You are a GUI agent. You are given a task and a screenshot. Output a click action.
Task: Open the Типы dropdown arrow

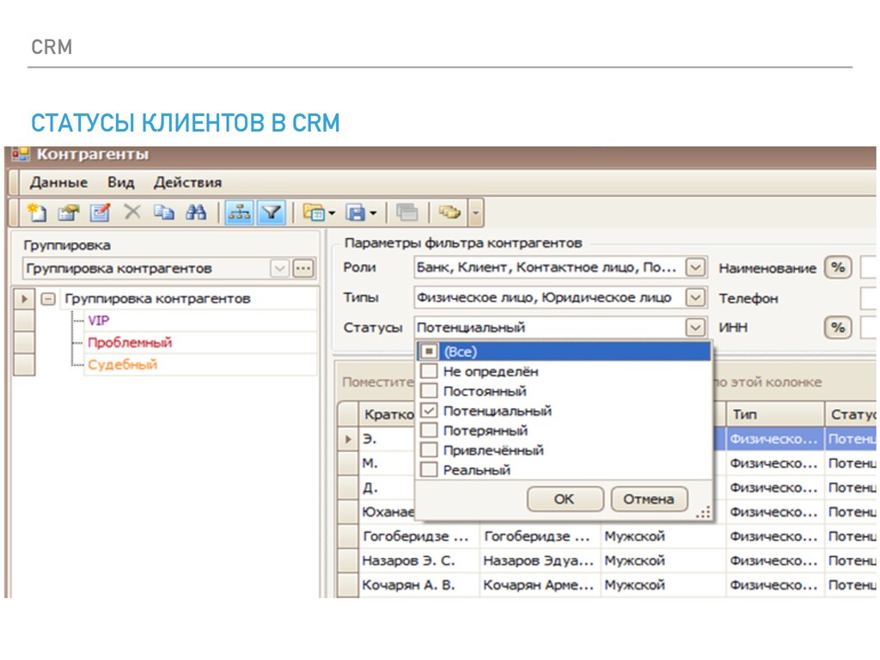tap(695, 297)
